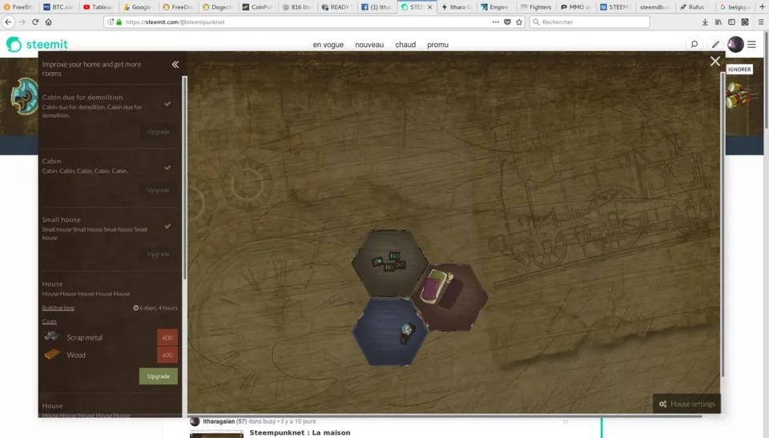Open the browser Library icon
Image resolution: width=769 pixels, height=438 pixels.
719,22
